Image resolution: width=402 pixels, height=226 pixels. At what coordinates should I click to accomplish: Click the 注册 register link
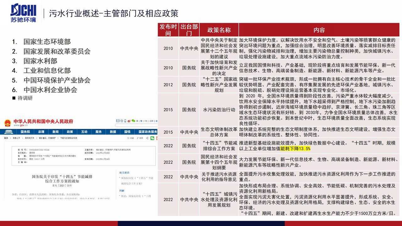point(151,121)
